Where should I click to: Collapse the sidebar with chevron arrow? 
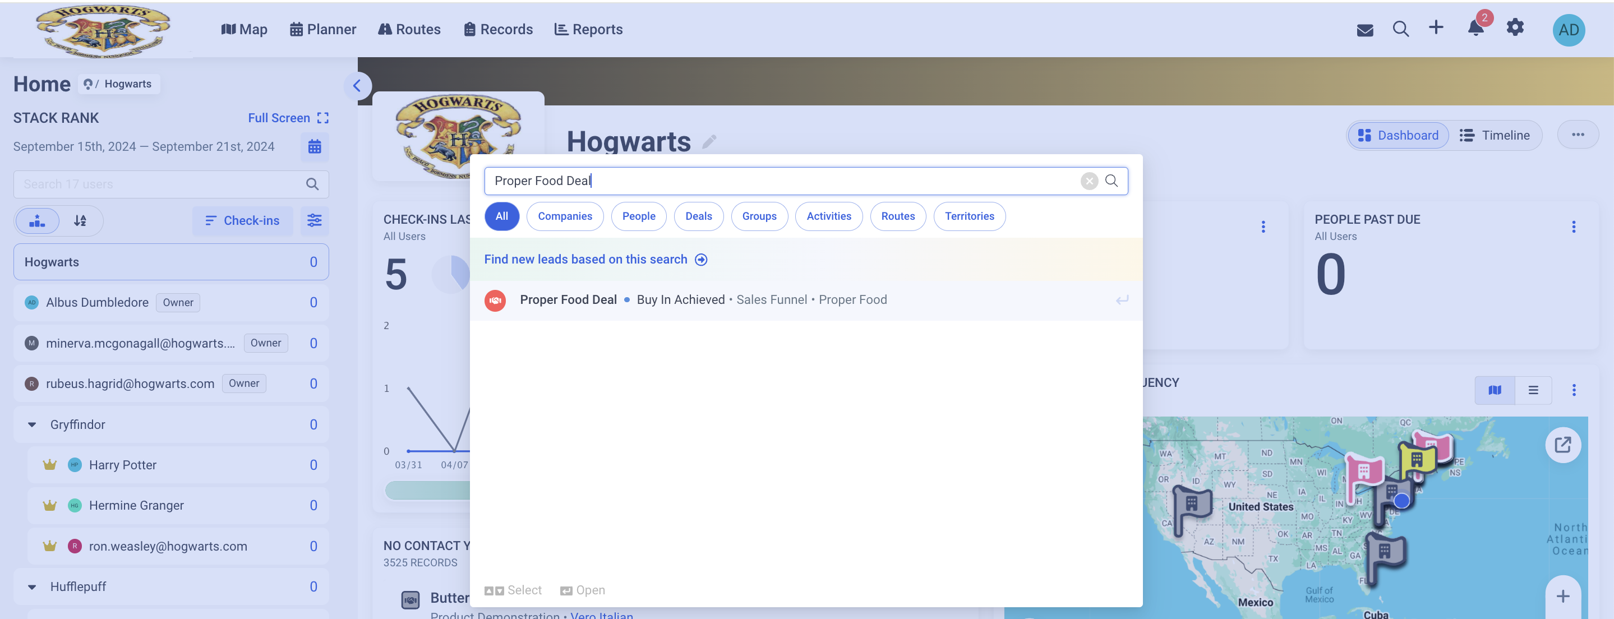pyautogui.click(x=358, y=86)
